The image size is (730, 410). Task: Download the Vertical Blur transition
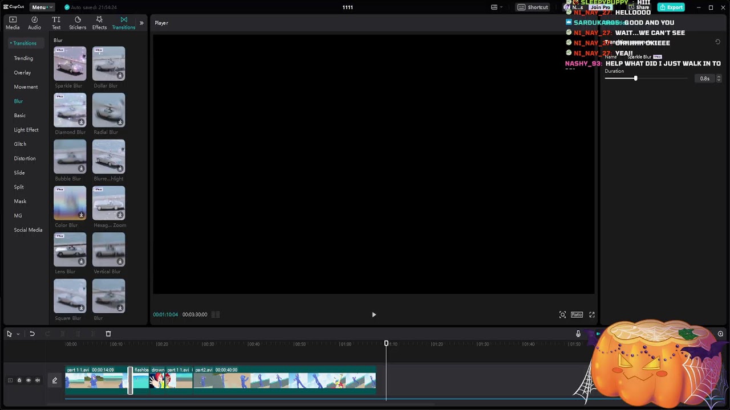point(120,261)
